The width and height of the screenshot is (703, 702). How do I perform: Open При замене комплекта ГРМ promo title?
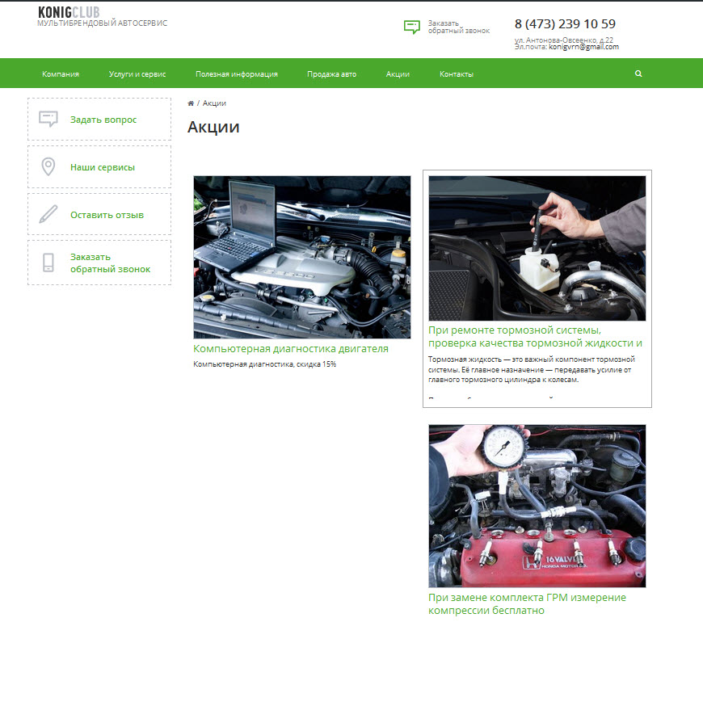coord(527,603)
